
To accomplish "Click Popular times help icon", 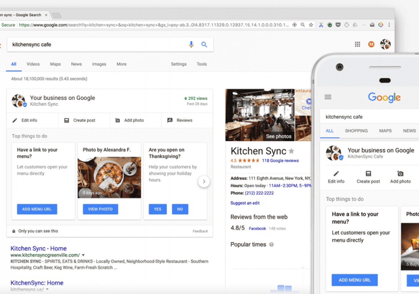I will [x=271, y=244].
